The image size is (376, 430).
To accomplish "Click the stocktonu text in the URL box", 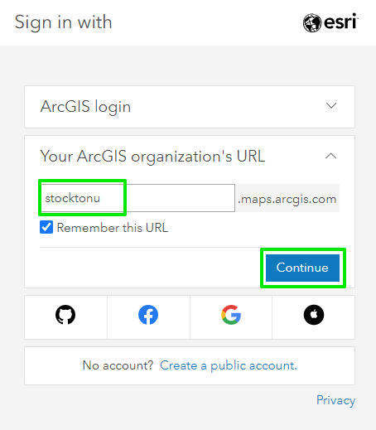I will pos(72,198).
